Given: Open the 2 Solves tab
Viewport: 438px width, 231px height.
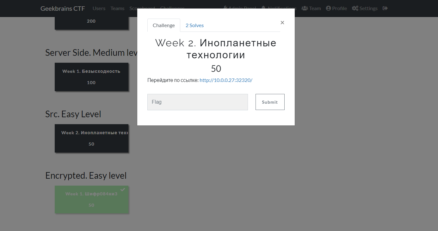Looking at the screenshot, I should click(x=194, y=26).
